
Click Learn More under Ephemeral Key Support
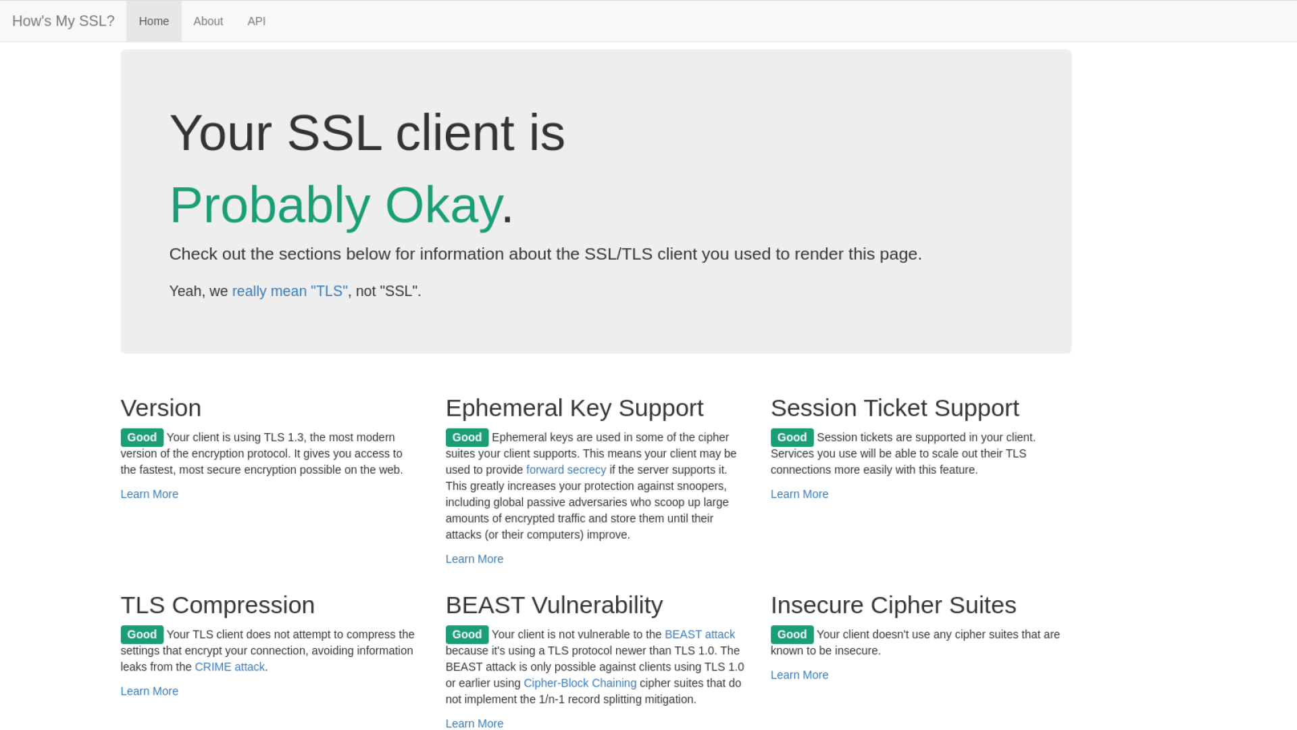(x=474, y=559)
